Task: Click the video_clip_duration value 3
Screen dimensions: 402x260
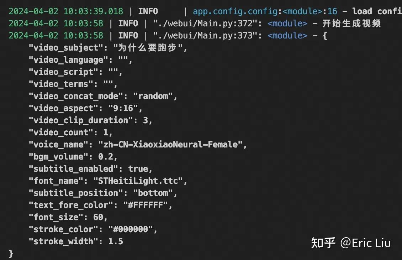Action: click(146, 120)
